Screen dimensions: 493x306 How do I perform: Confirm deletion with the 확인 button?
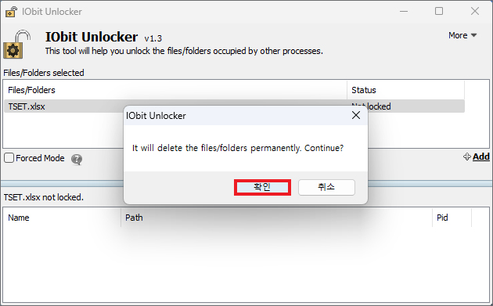[x=262, y=187]
